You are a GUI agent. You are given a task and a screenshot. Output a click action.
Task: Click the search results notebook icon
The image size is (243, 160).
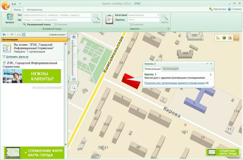pyautogui.click(x=7, y=48)
